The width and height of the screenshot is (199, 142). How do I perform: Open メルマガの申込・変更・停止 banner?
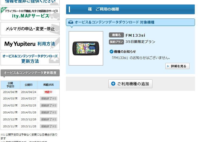pyautogui.click(x=30, y=29)
